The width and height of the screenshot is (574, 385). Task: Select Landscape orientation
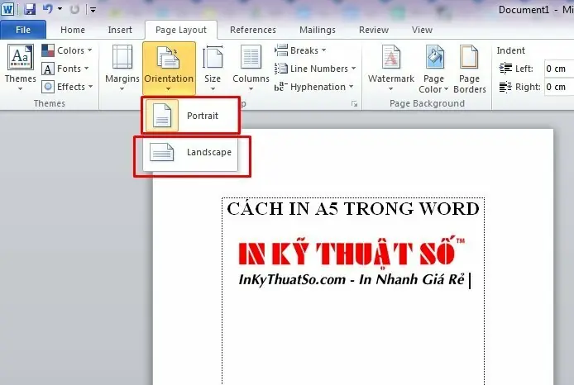191,152
